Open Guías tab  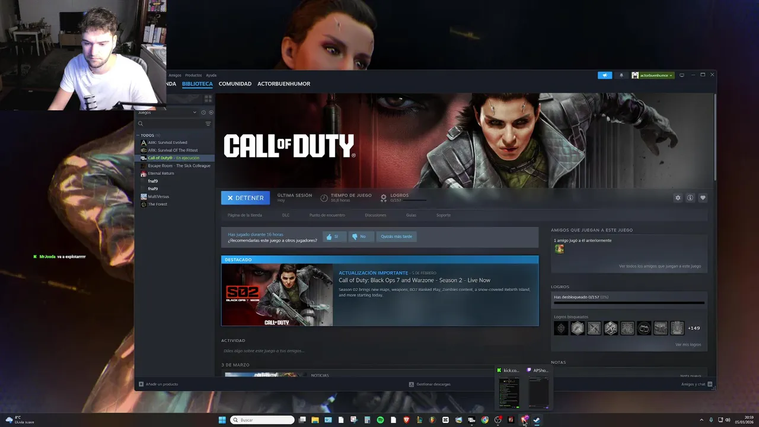[411, 215]
